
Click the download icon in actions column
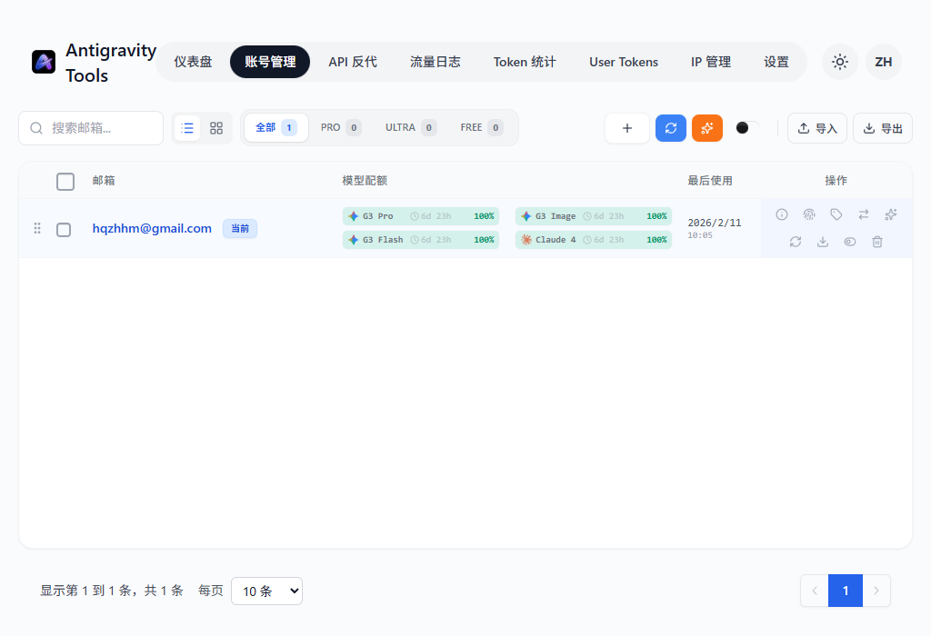(822, 242)
